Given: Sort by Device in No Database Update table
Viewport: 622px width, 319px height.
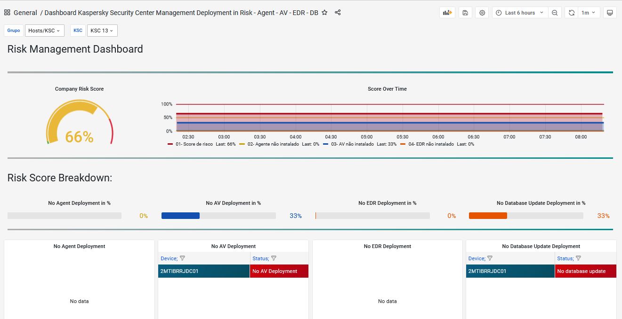Looking at the screenshot, I should pos(477,258).
